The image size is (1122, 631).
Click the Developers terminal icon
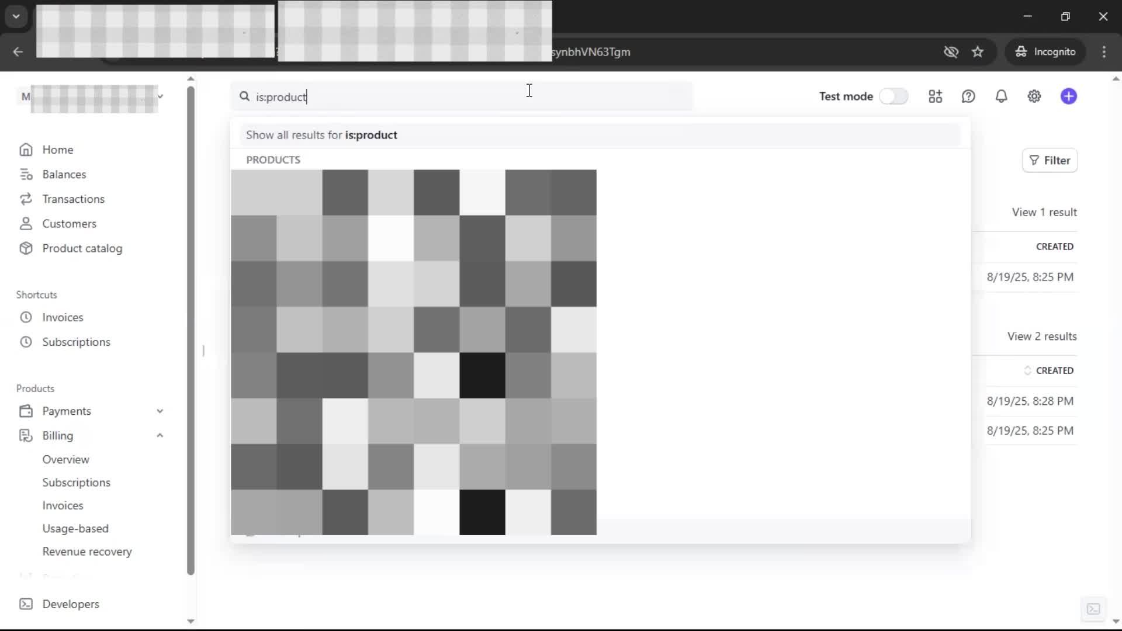[x=26, y=604]
